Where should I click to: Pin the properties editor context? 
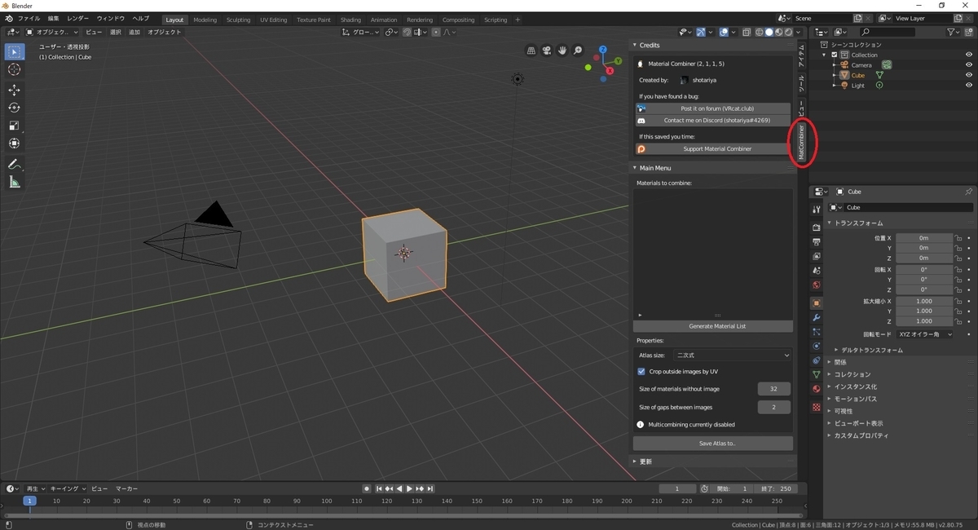(968, 192)
